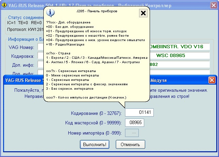Click the COMBIINSTR. VDO V16 field
219x157 pixels.
point(178,46)
